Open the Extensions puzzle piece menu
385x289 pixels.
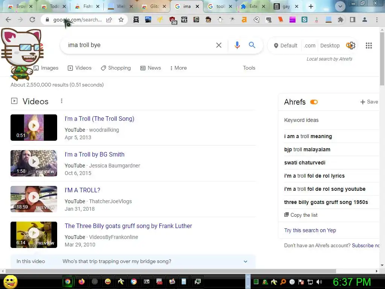(340, 20)
